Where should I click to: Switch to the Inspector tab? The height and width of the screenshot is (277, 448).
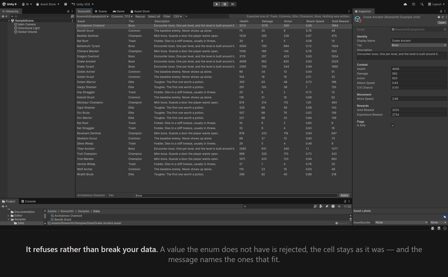pos(363,12)
